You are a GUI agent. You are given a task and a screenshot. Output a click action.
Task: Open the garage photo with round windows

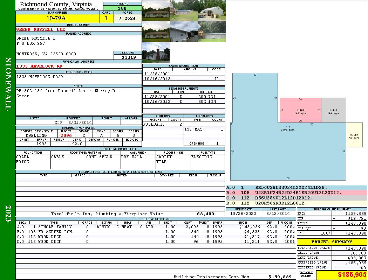(x=184, y=31)
